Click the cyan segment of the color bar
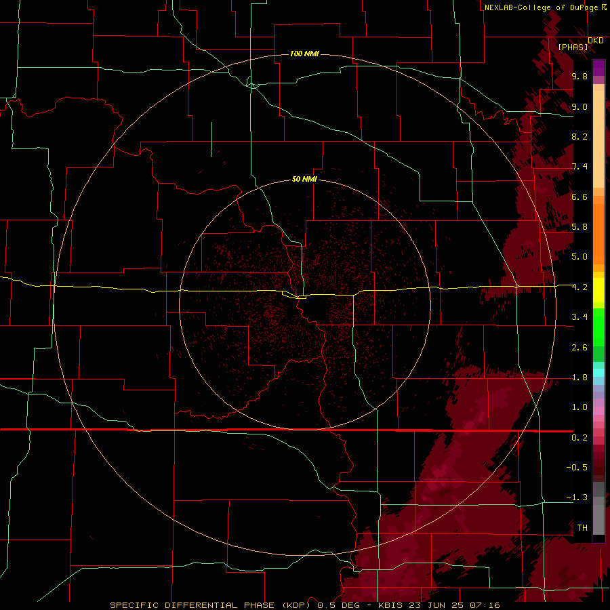The height and width of the screenshot is (610, 610). (598, 373)
